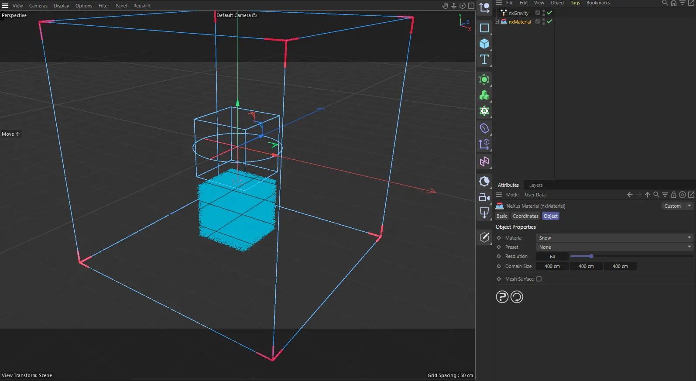This screenshot has width=696, height=381.
Task: Add a Camera from the toolbar
Action: (x=484, y=197)
